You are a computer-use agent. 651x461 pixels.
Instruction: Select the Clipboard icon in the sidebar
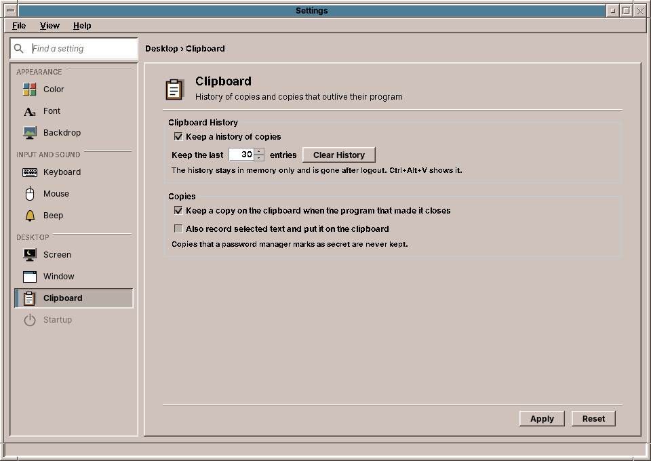[x=29, y=298]
